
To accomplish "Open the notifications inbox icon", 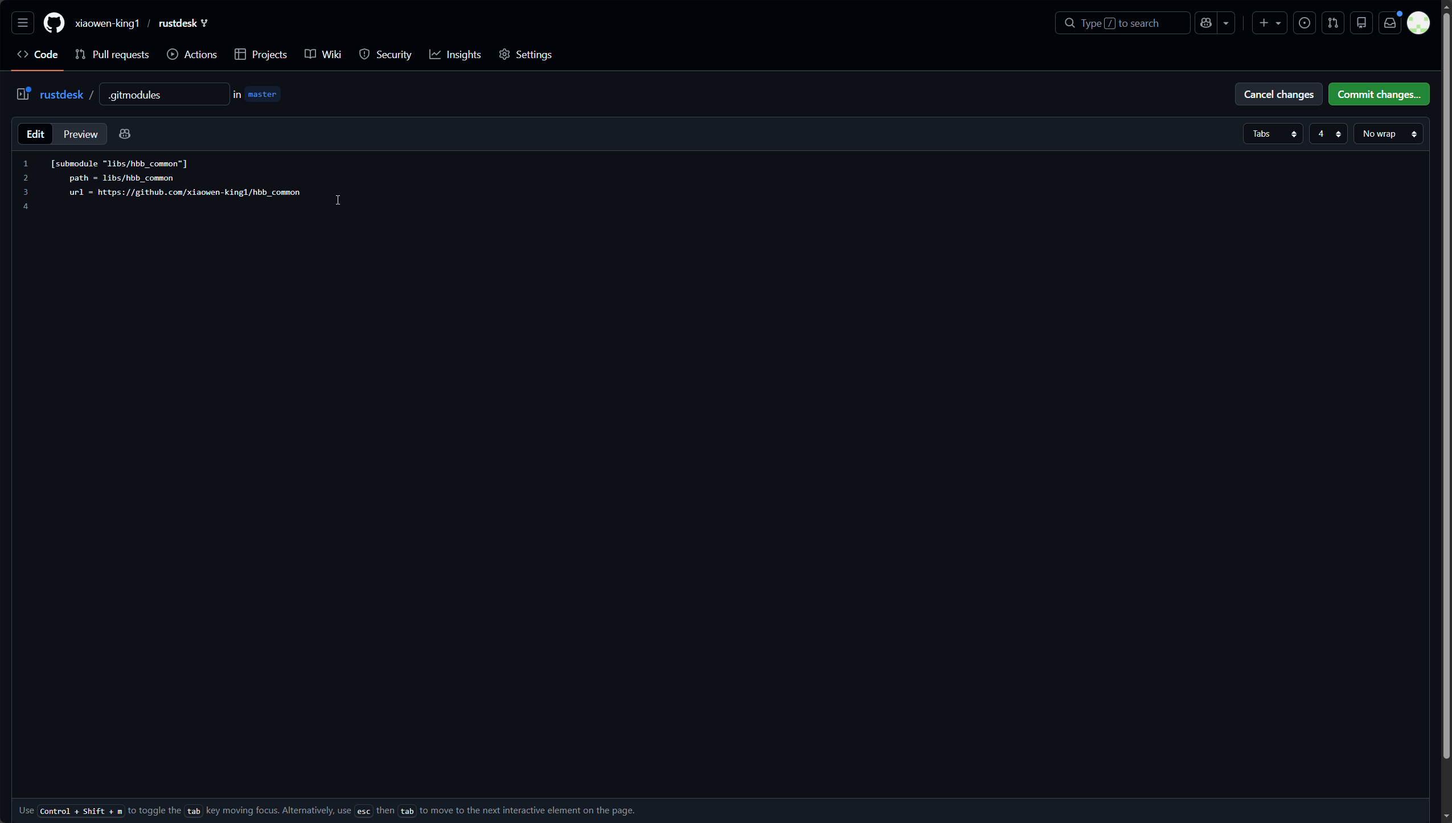I will pos(1389,23).
